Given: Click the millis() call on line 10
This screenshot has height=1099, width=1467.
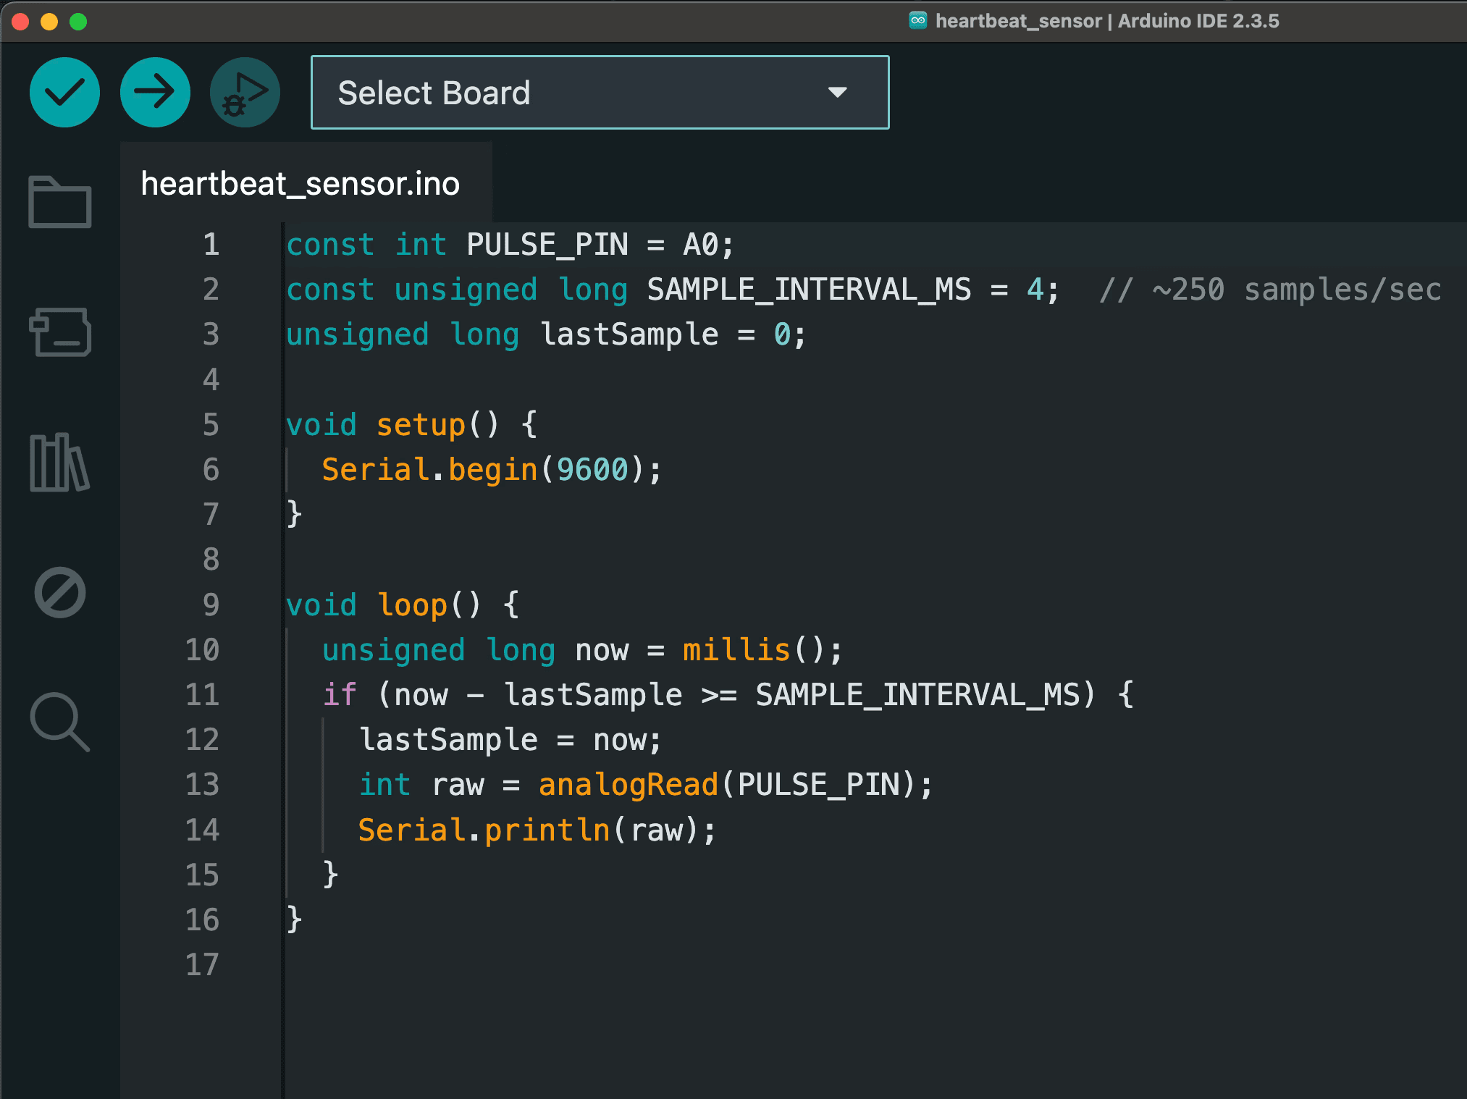Looking at the screenshot, I should coord(753,650).
